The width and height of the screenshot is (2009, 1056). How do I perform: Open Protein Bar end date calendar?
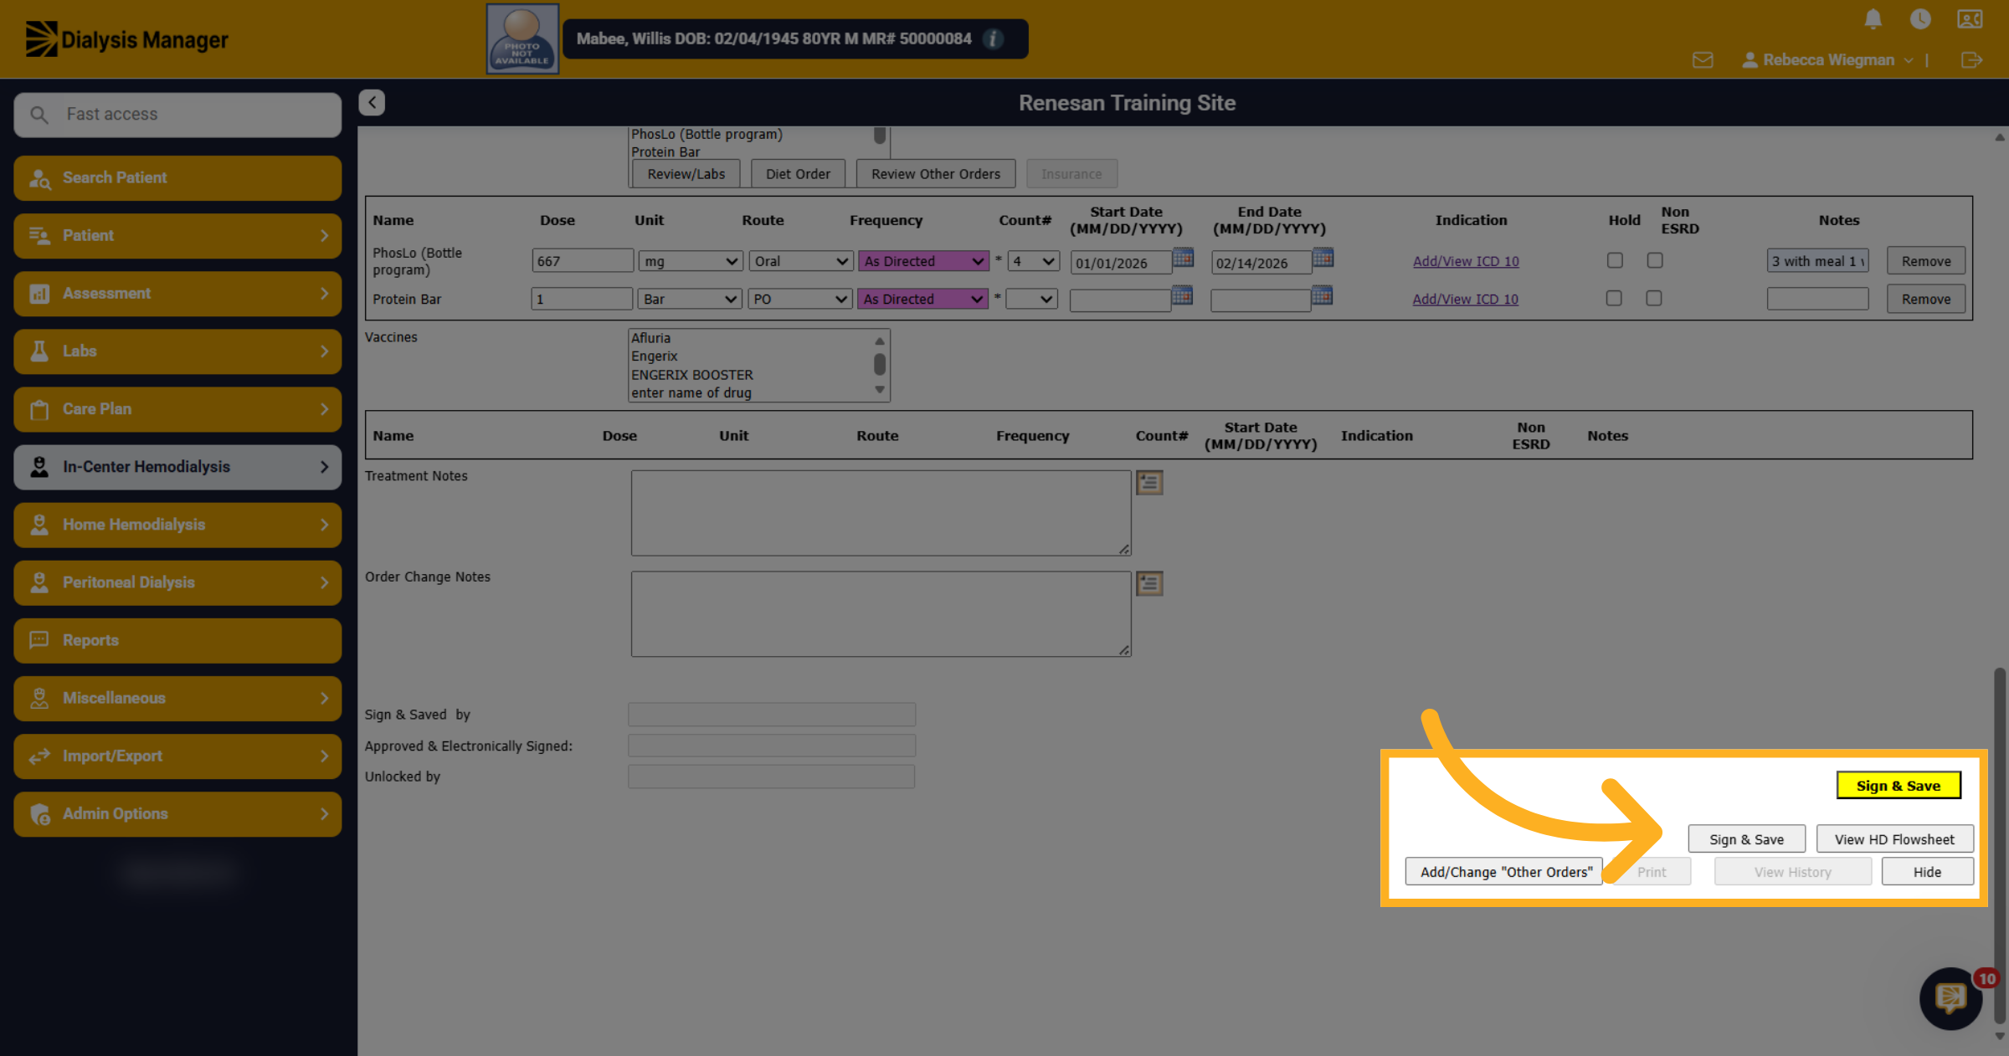pos(1322,296)
